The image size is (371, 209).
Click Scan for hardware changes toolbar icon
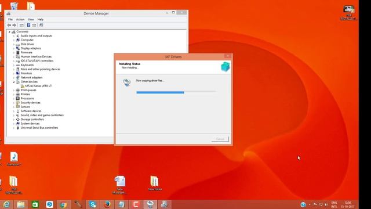tap(41, 25)
